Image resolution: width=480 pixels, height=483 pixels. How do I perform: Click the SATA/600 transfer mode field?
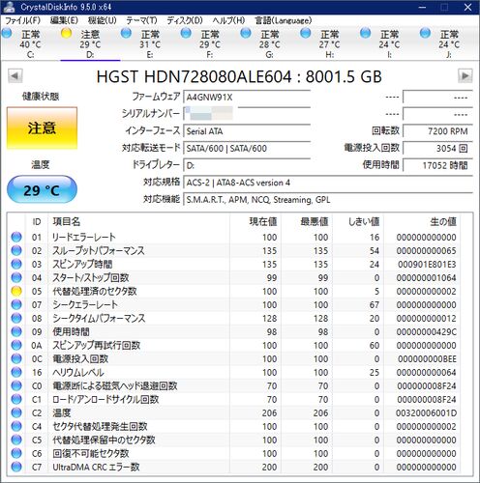(247, 148)
